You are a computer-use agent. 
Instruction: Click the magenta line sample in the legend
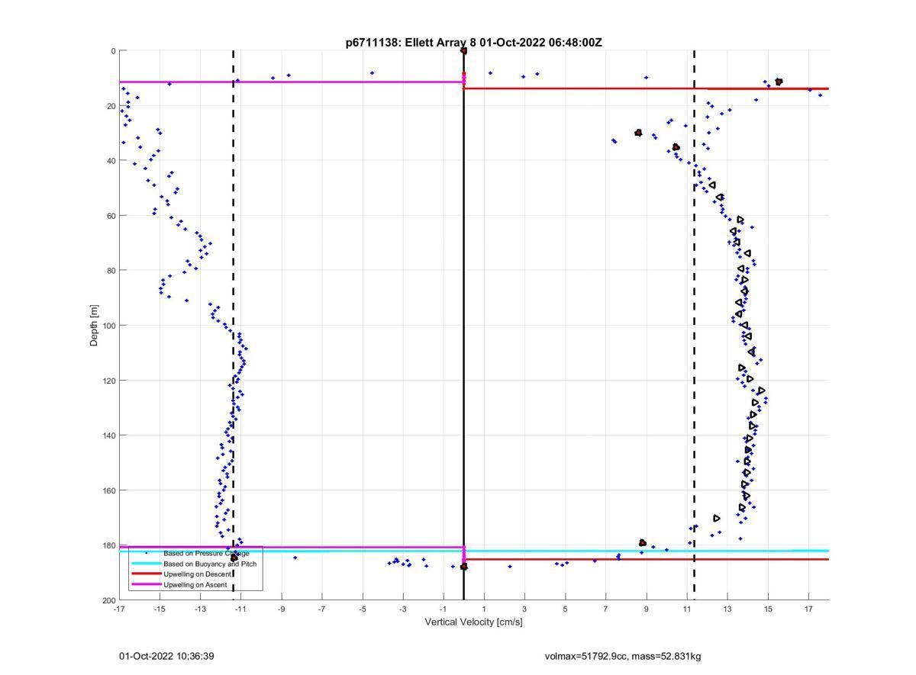pyautogui.click(x=146, y=584)
